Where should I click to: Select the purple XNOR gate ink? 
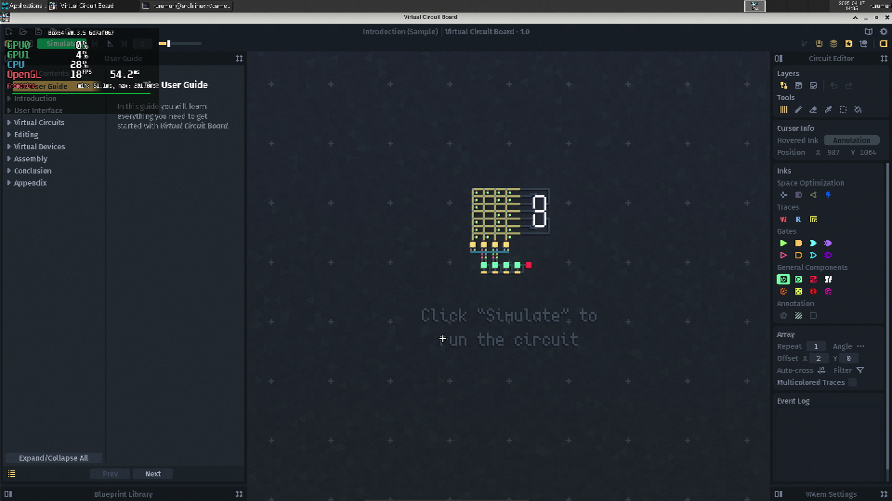coord(828,255)
